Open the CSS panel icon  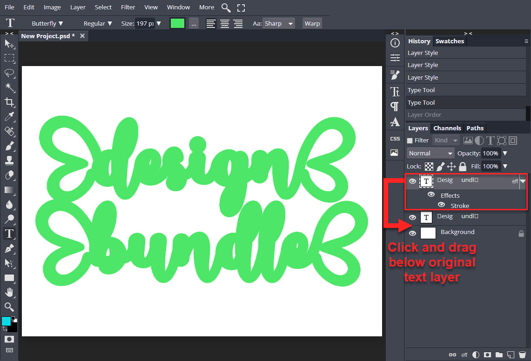coord(395,139)
